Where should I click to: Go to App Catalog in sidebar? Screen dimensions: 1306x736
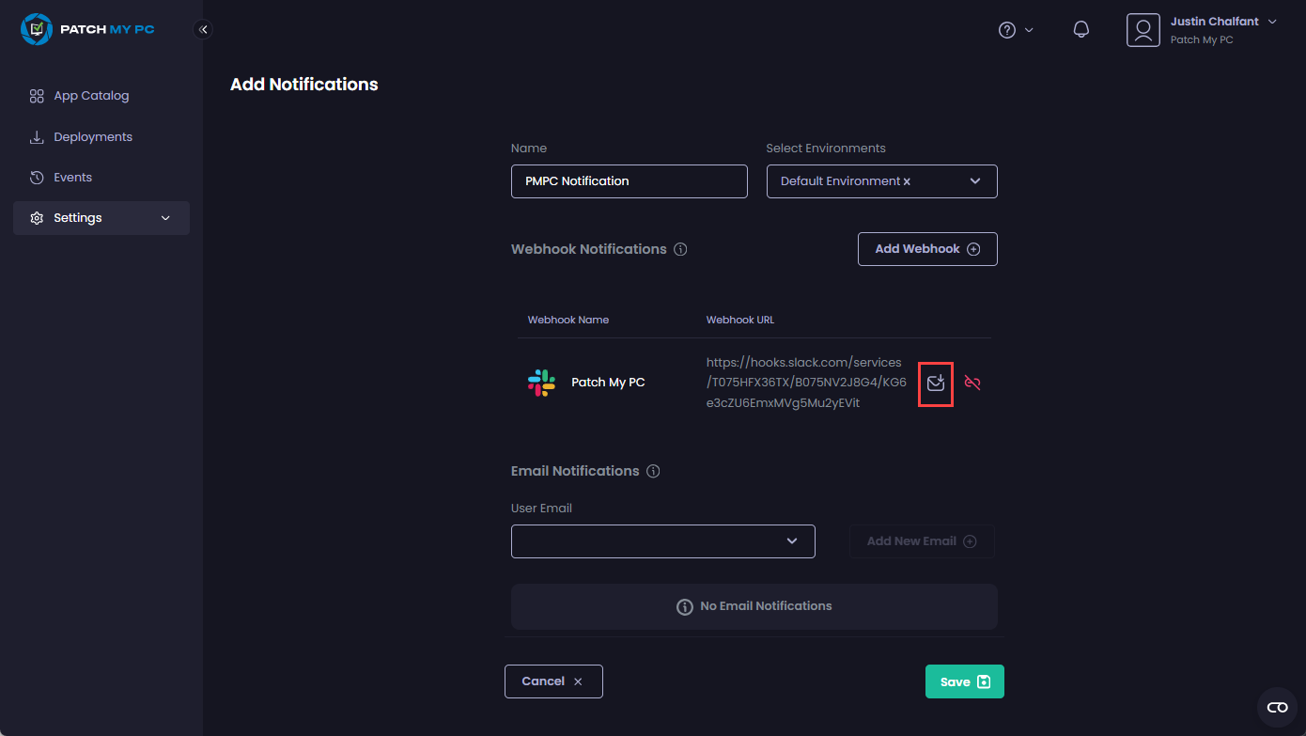90,96
